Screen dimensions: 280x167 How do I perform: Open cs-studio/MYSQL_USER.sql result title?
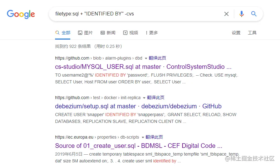(x=143, y=67)
